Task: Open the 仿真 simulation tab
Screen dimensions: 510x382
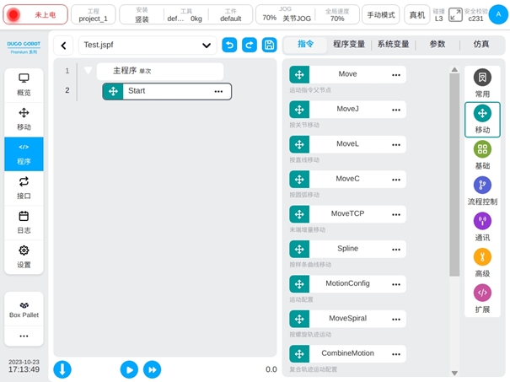Action: 480,45
